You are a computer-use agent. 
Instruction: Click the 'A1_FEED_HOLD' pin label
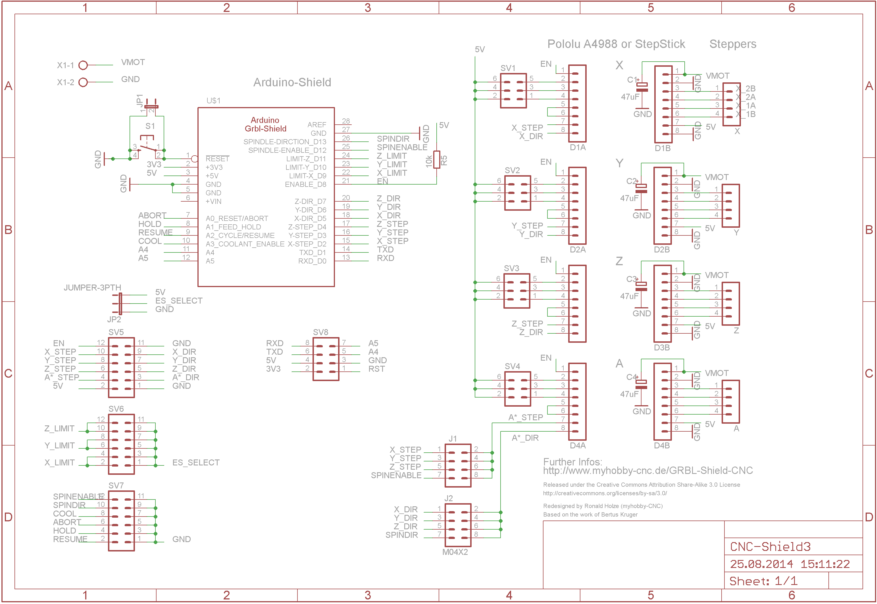(233, 227)
